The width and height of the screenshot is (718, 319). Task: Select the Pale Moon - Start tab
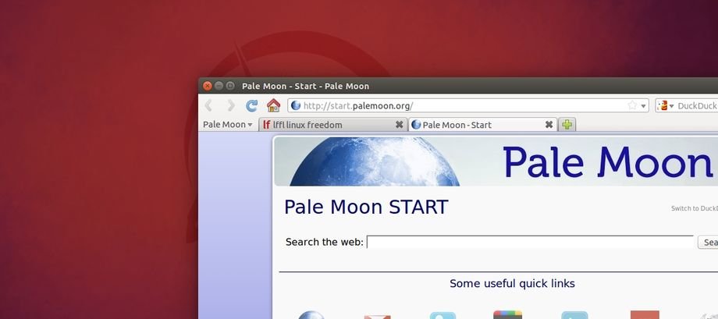tap(482, 125)
